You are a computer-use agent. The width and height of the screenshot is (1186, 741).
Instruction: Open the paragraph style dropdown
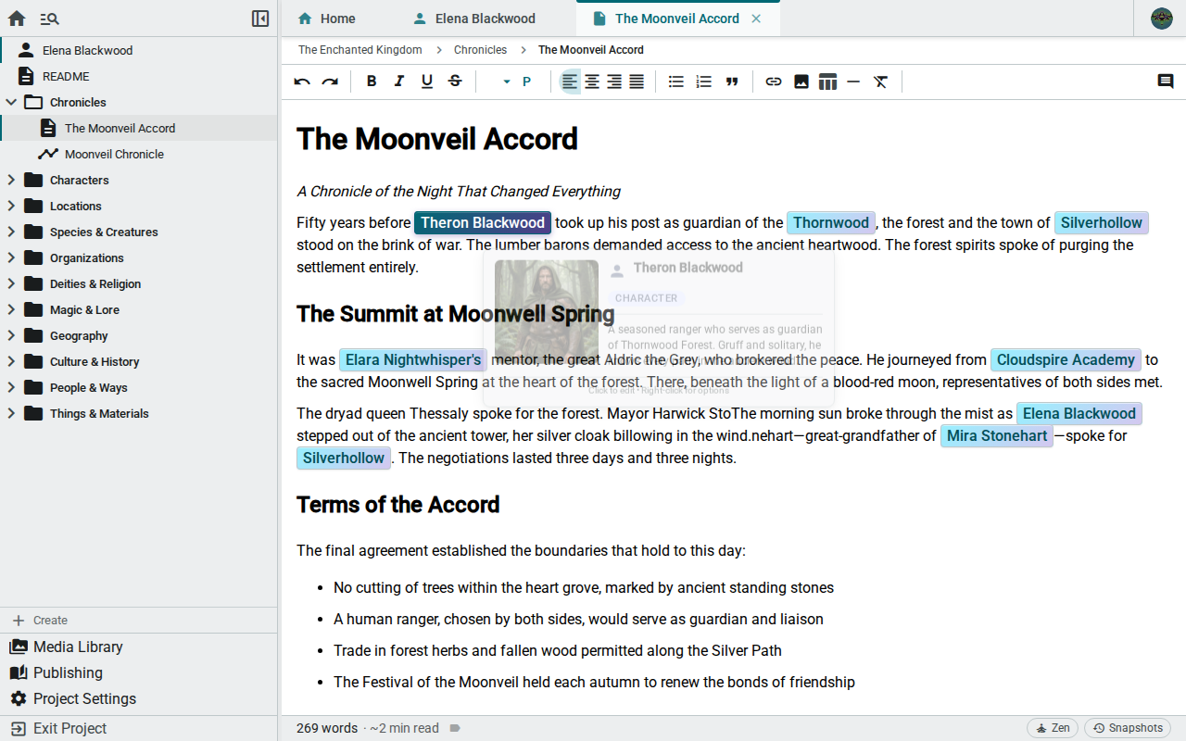click(516, 82)
